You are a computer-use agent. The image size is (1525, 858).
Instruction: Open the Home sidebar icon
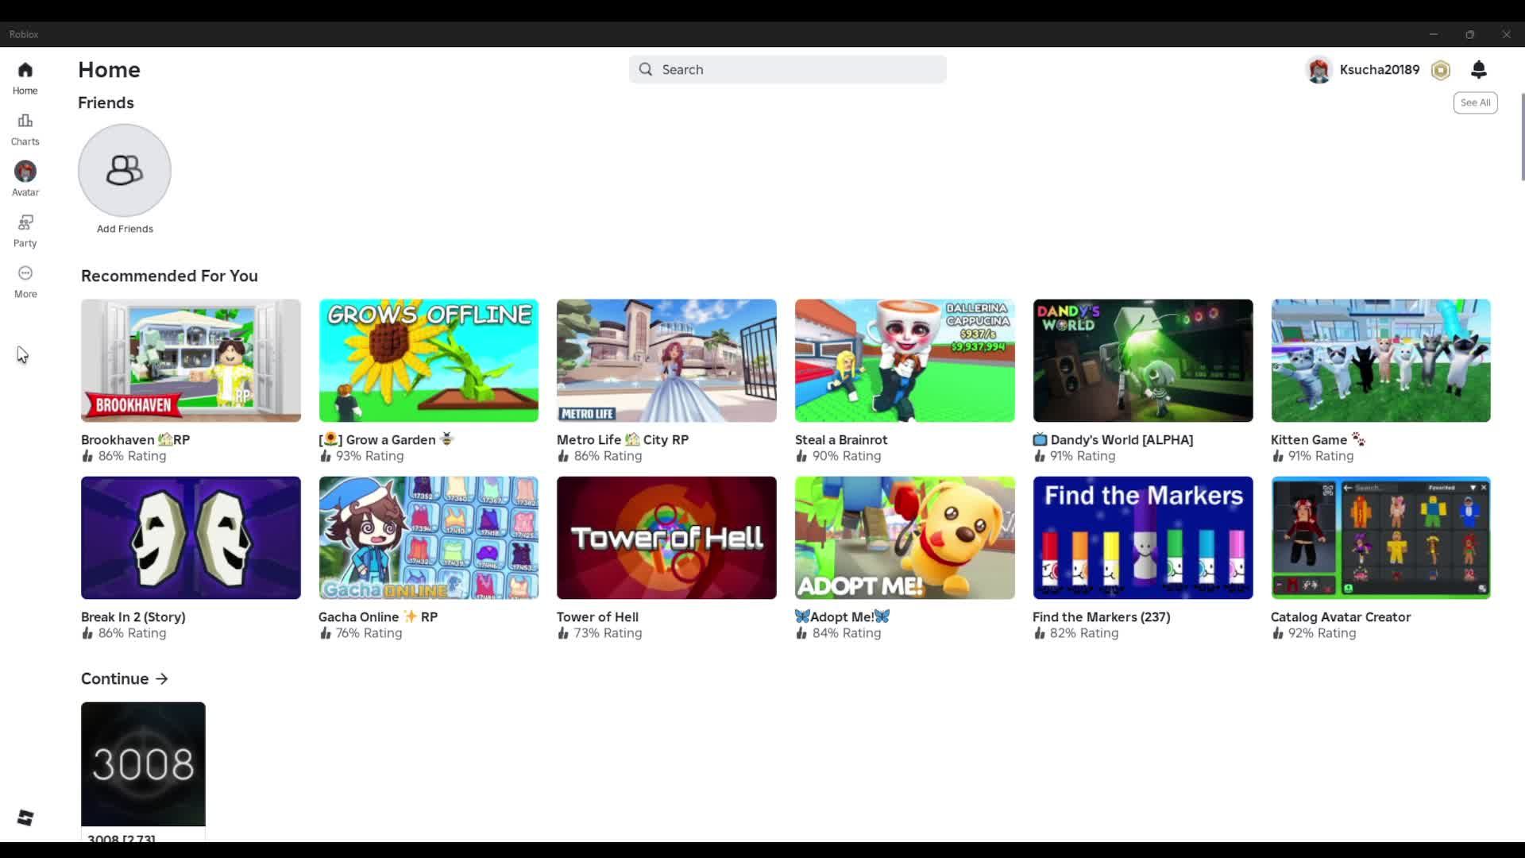[25, 70]
